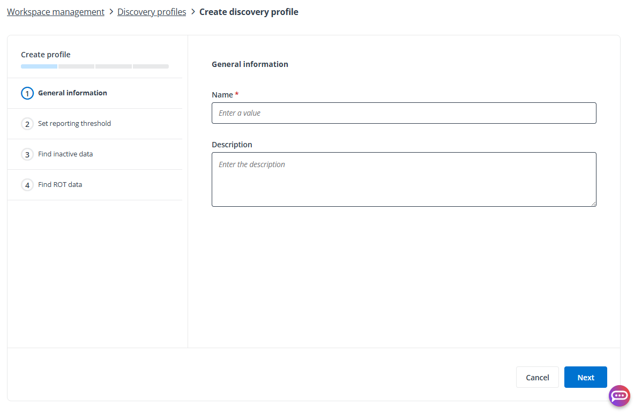Click the Create profile heading
634x413 pixels.
[46, 54]
